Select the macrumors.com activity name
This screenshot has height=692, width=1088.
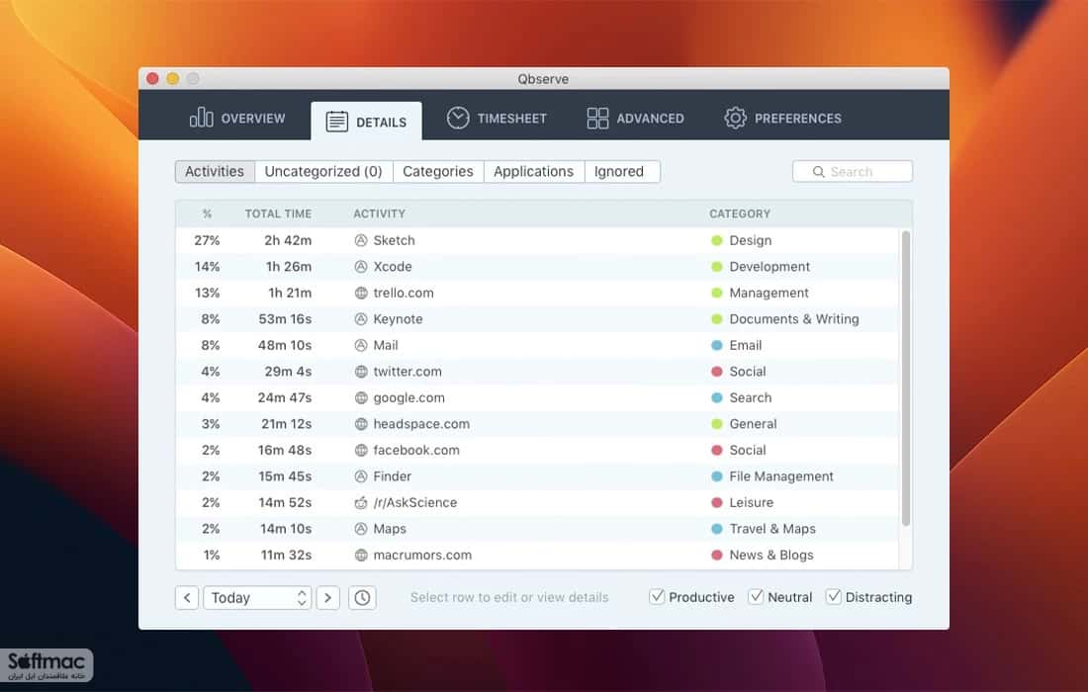(x=422, y=555)
